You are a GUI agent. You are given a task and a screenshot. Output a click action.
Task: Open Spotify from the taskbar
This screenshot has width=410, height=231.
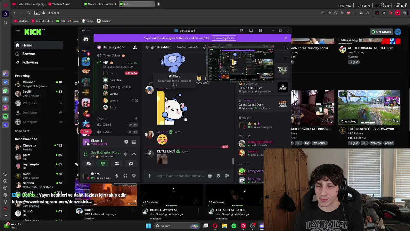pos(234,226)
